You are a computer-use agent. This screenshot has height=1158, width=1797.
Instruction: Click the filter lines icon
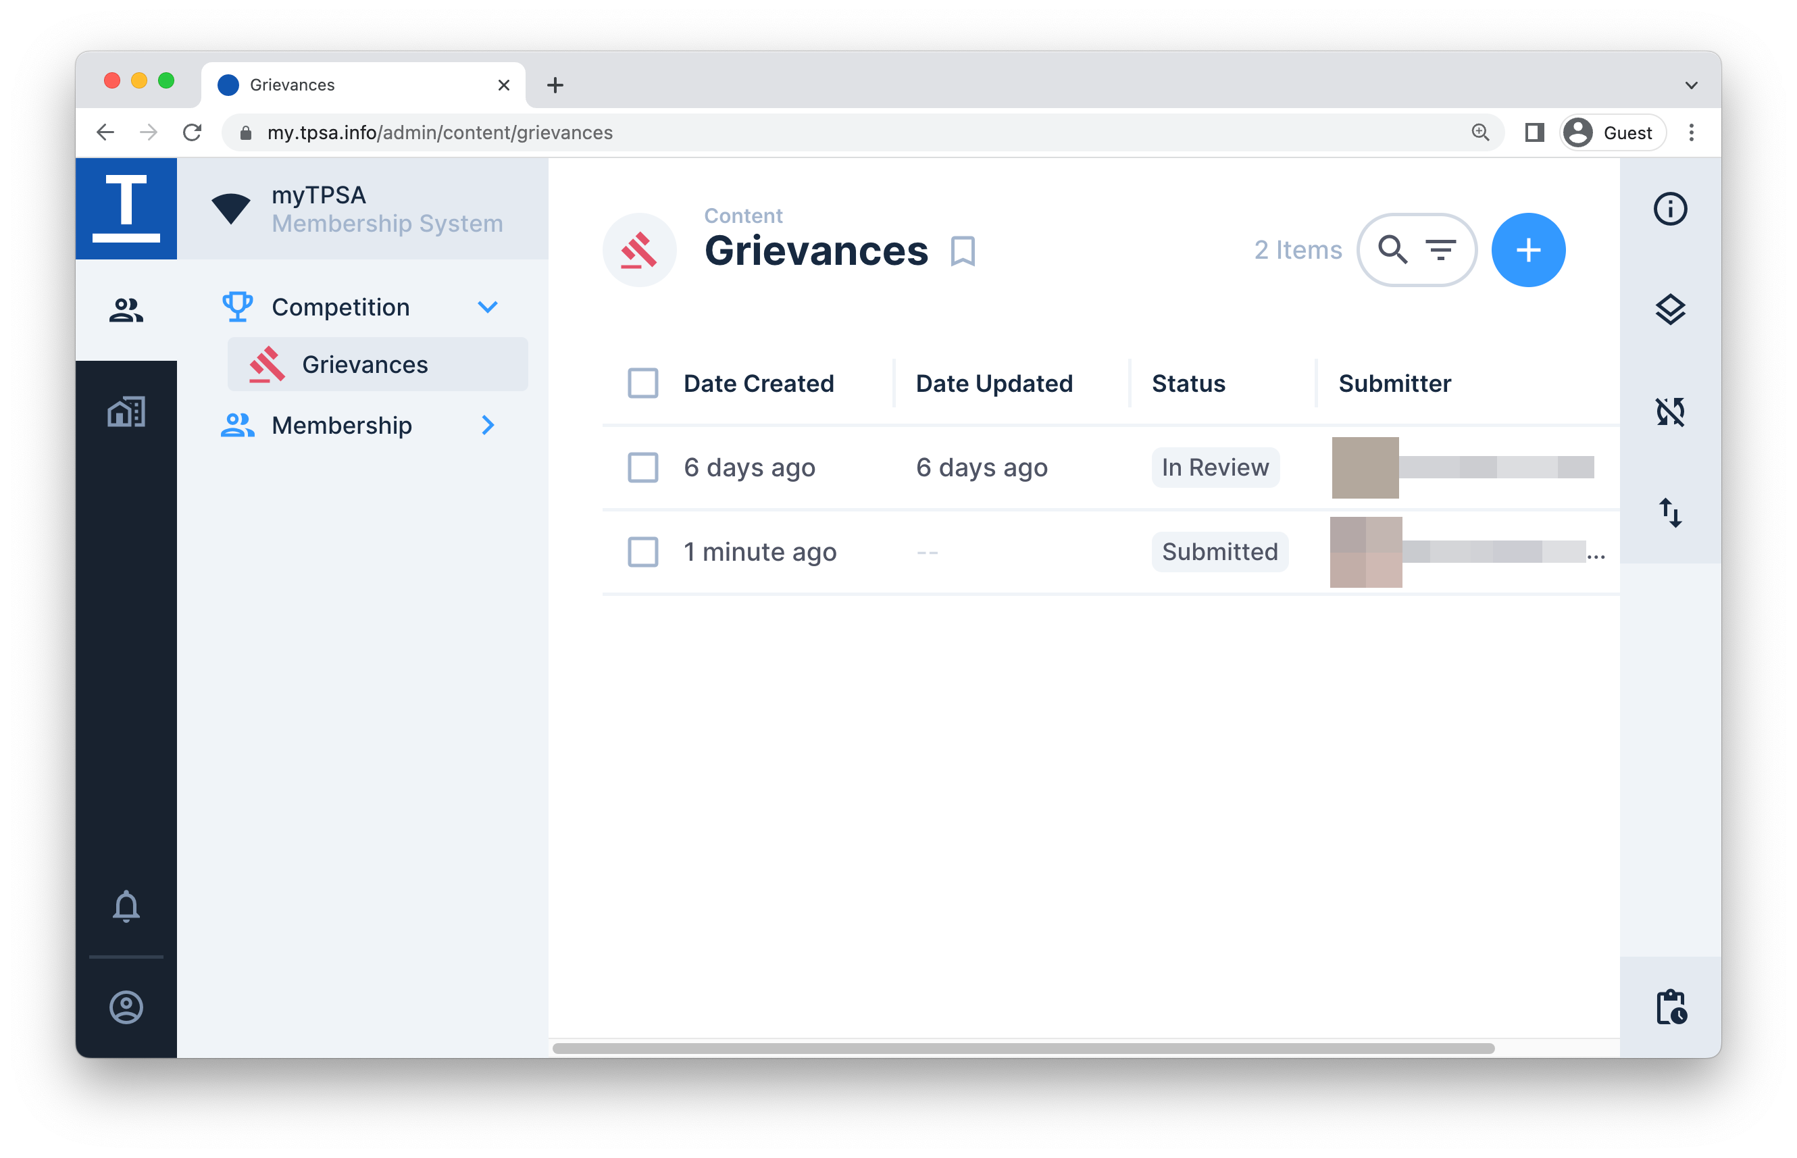coord(1440,250)
